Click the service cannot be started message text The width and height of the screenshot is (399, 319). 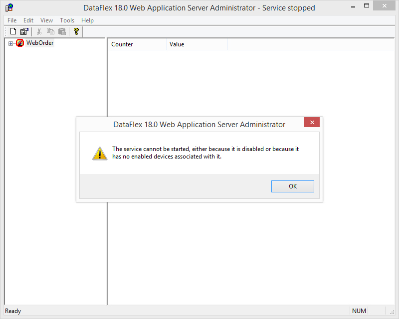tap(205, 153)
